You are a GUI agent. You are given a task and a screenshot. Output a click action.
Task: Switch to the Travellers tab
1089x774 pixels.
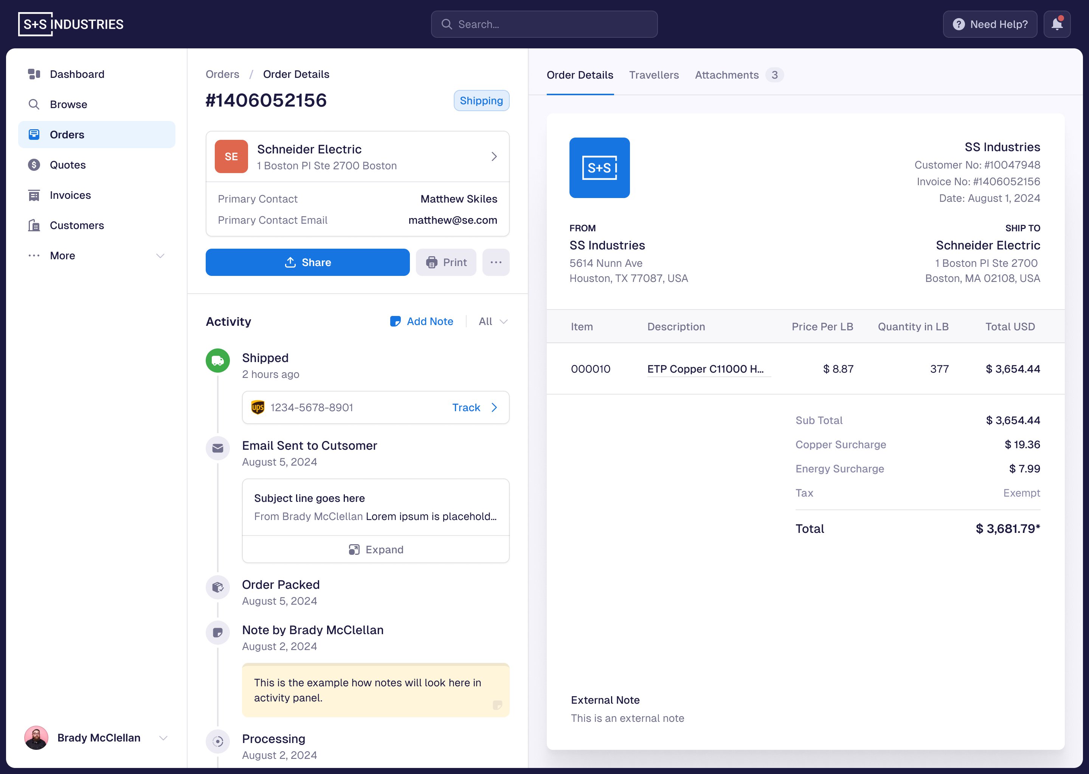(654, 75)
